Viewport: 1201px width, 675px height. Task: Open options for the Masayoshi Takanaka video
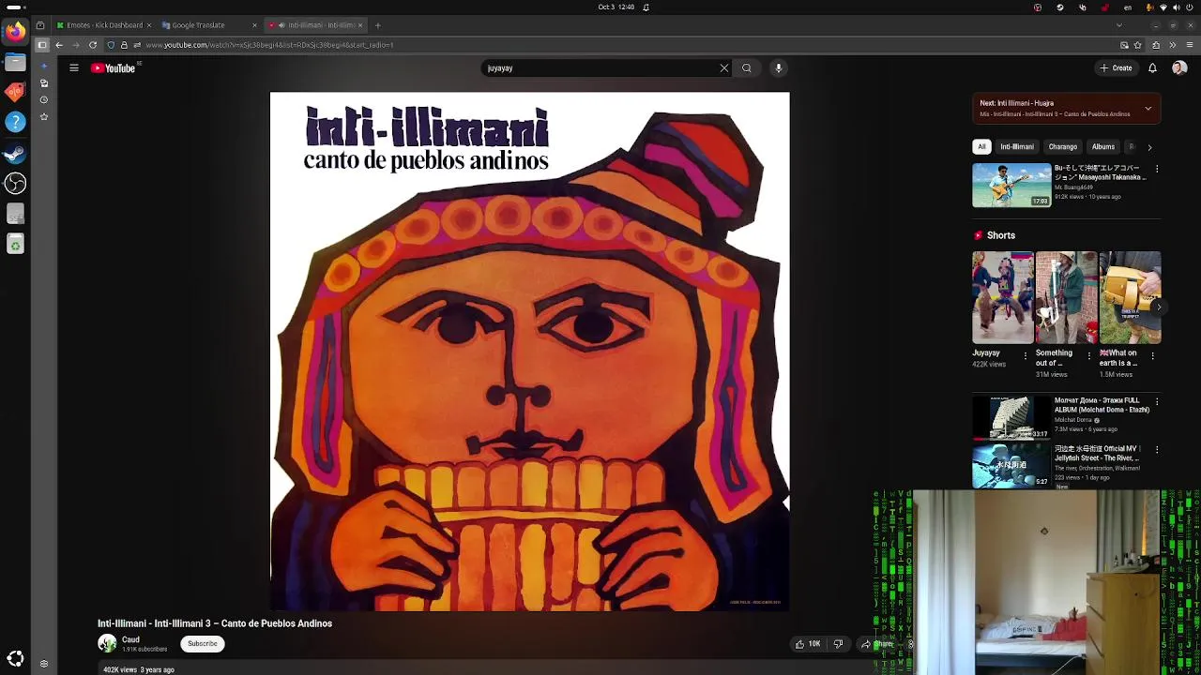(1157, 169)
